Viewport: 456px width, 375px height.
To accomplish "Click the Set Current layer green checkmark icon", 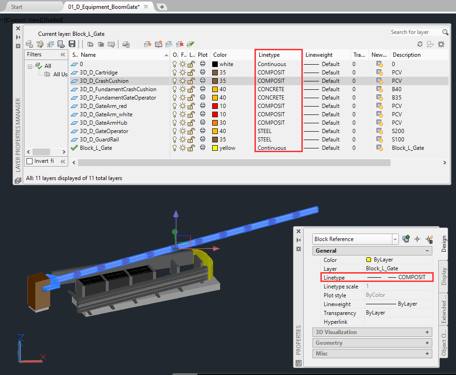I will [190, 44].
